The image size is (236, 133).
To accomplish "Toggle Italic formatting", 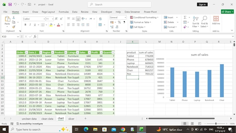I will (30, 25).
